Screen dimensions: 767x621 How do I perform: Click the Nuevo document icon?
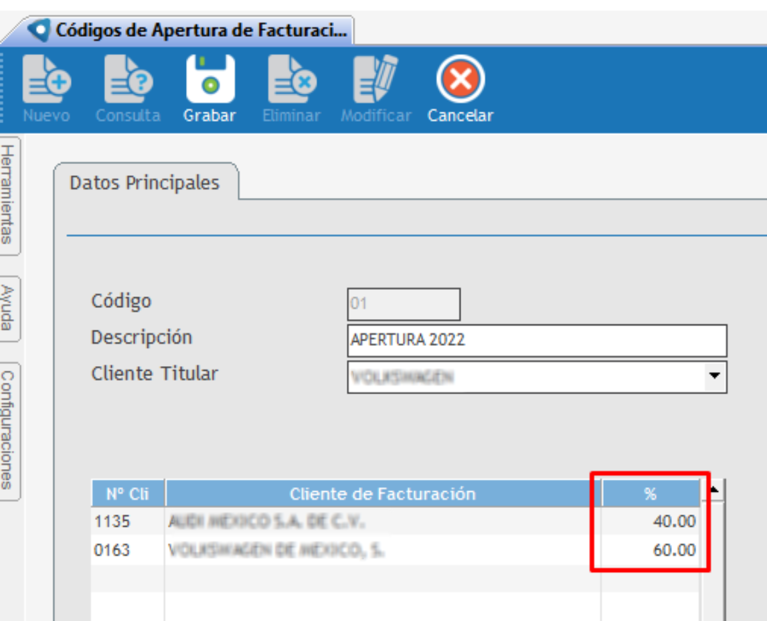[46, 79]
